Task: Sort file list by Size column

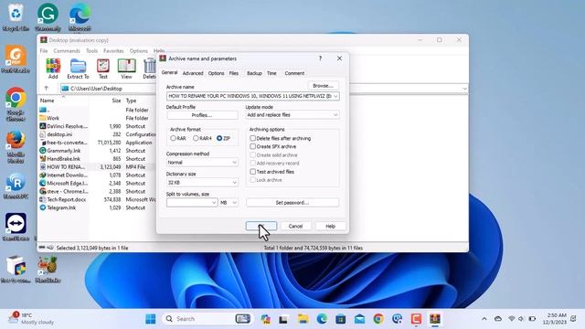Action: tap(116, 101)
